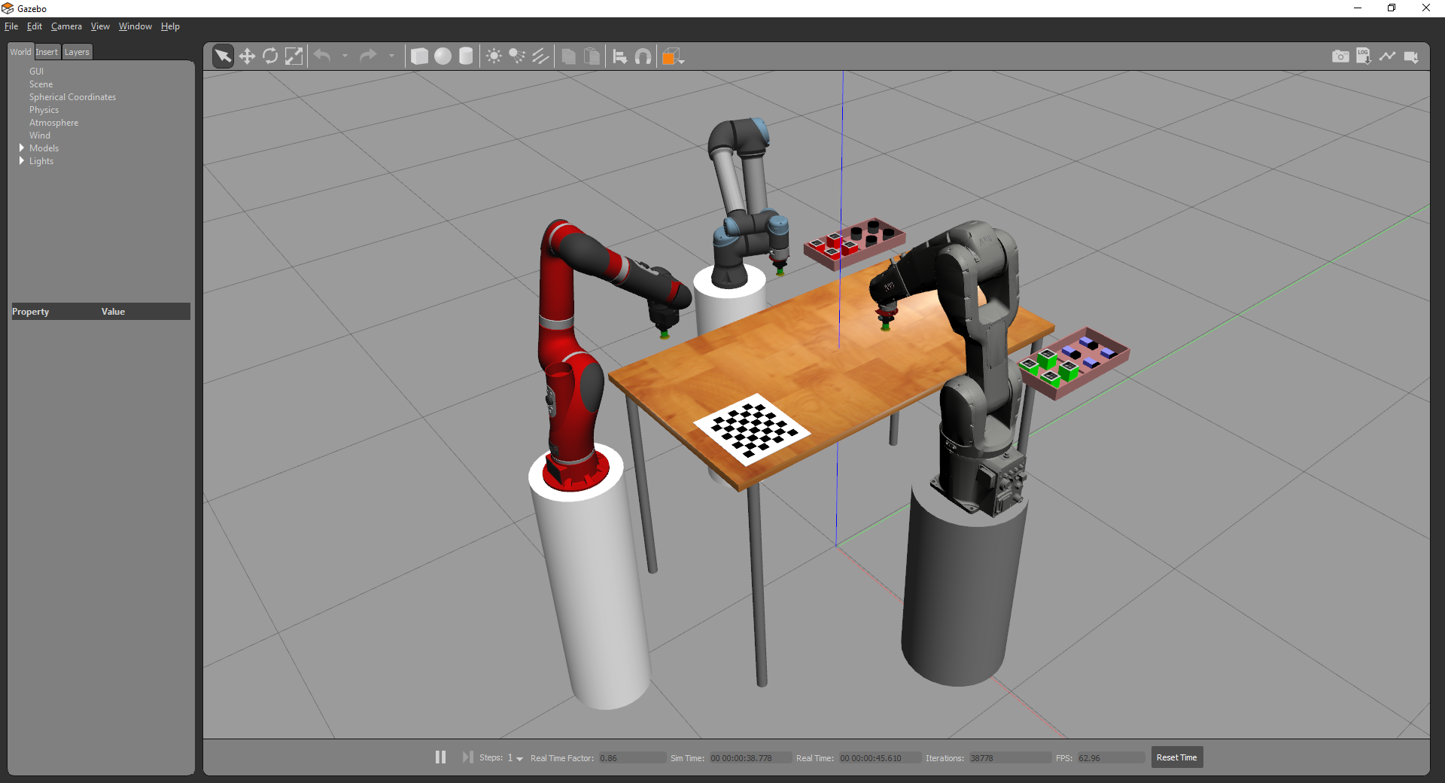This screenshot has width=1445, height=783.
Task: Select the Rotate mode tool
Action: coord(270,56)
